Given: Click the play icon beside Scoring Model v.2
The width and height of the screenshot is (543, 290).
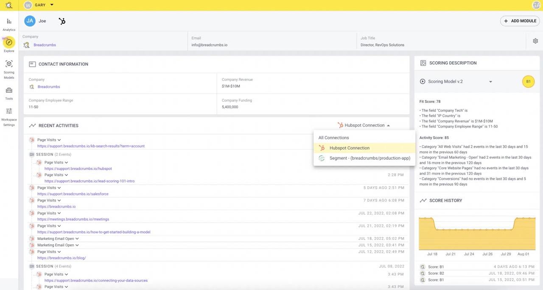Looking at the screenshot, I should click(x=423, y=81).
